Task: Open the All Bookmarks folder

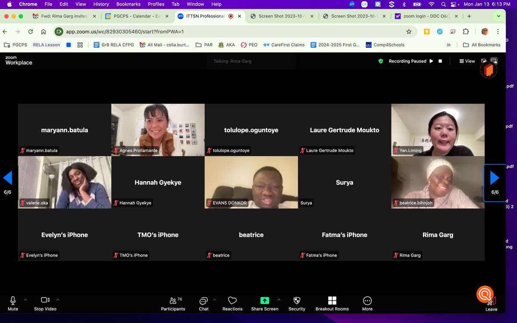Action: click(482, 45)
